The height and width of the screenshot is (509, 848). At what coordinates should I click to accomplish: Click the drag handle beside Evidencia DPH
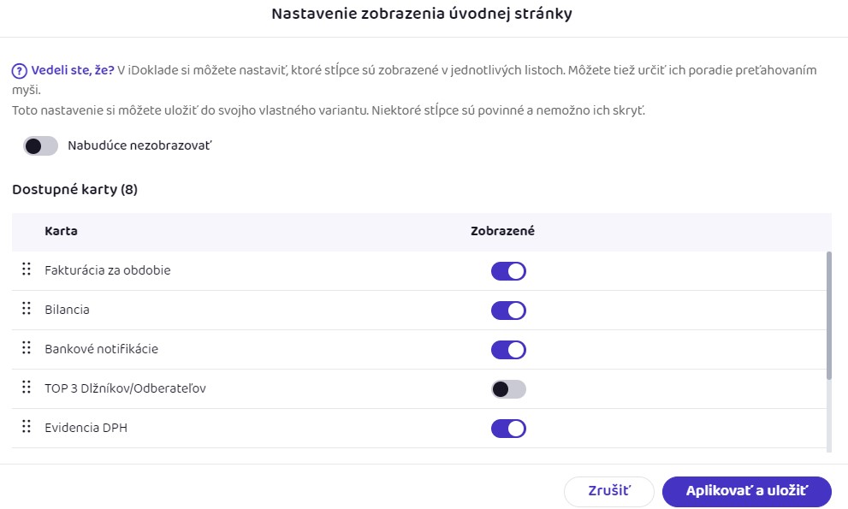26,428
